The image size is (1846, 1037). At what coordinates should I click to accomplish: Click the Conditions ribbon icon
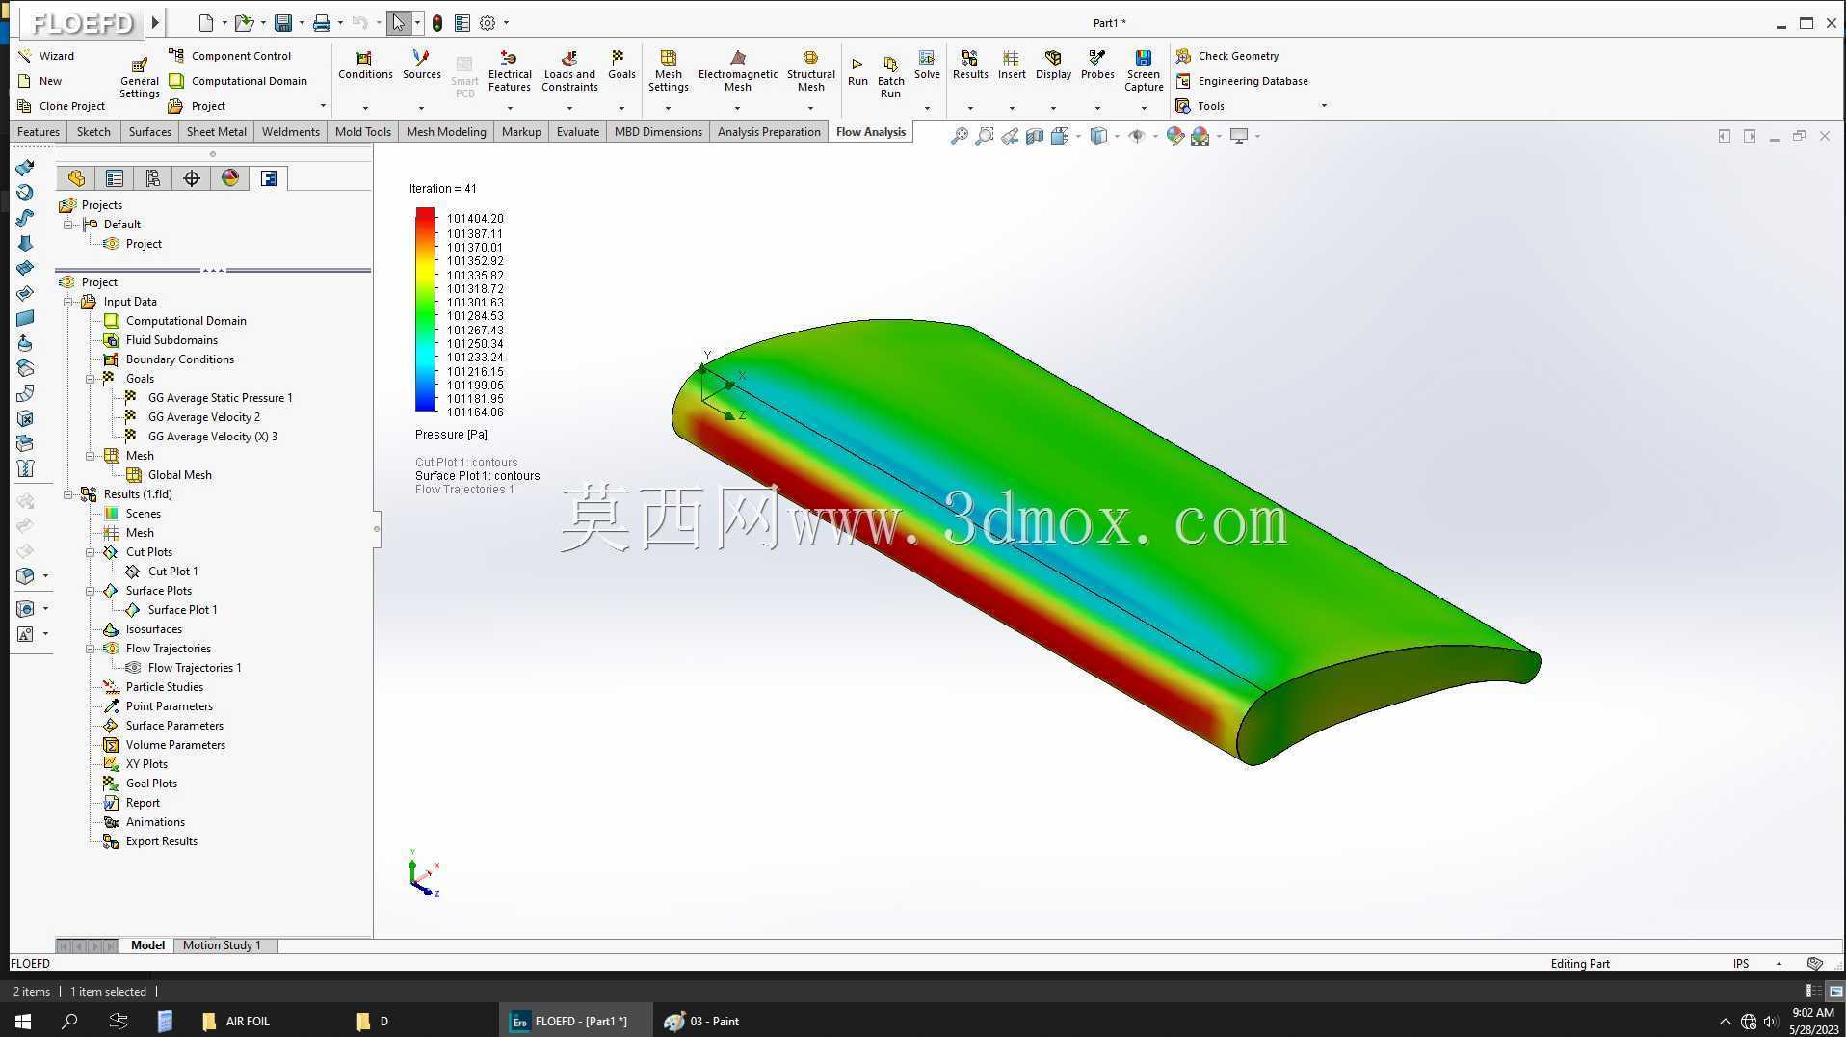tap(365, 66)
